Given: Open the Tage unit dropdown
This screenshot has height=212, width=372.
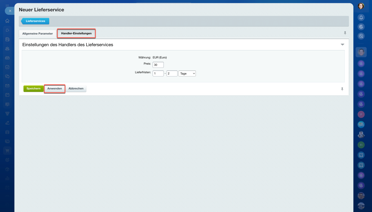Looking at the screenshot, I should click(x=187, y=74).
